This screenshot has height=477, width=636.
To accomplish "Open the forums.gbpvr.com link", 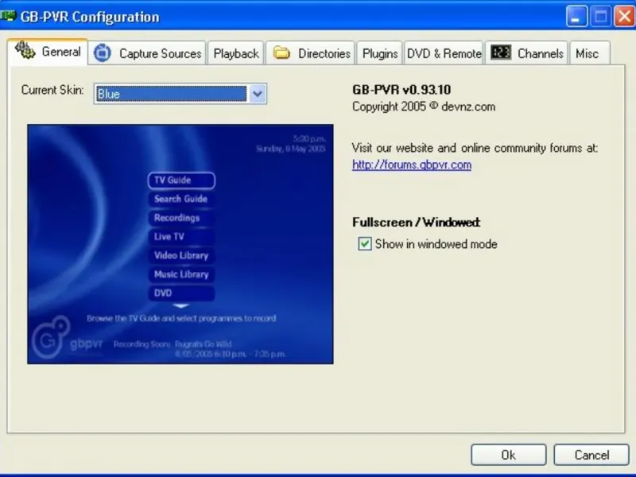I will [412, 165].
